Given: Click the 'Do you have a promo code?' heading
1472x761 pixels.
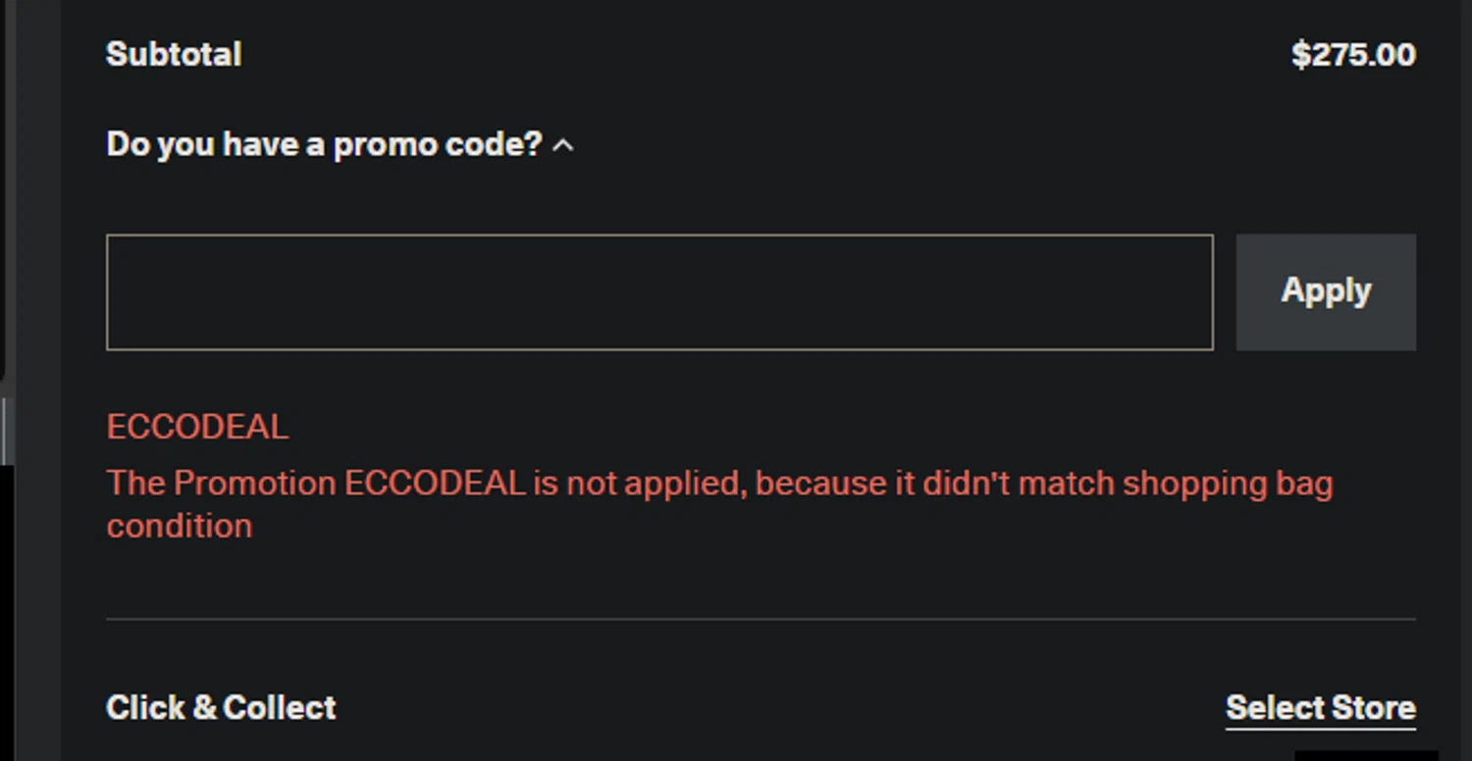Looking at the screenshot, I should tap(324, 145).
